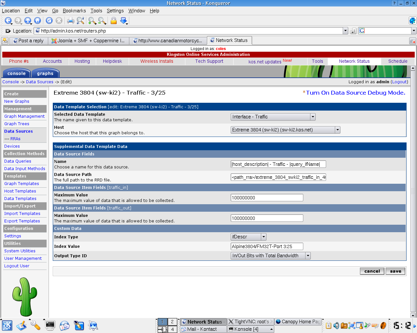Click the Security padlock icon
This screenshot has height=333, width=417.
pos(114,21)
